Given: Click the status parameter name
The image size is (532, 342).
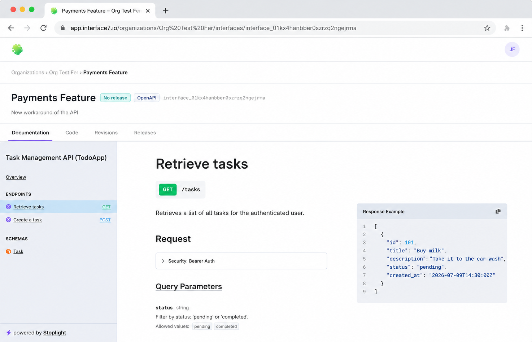Looking at the screenshot, I should coord(164,308).
